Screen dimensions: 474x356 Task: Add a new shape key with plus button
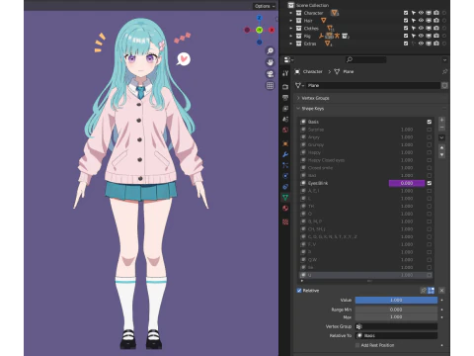(441, 120)
